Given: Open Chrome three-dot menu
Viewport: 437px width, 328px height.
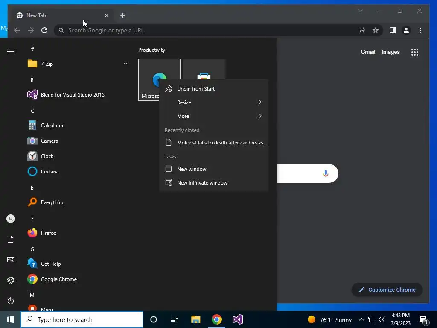Looking at the screenshot, I should point(420,30).
